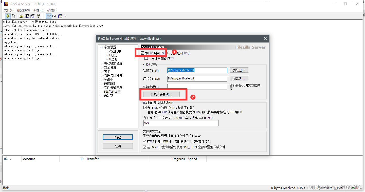Click the colored grid sort-order toolbar icon
Screen dimensions: 365x192
pos(60,16)
